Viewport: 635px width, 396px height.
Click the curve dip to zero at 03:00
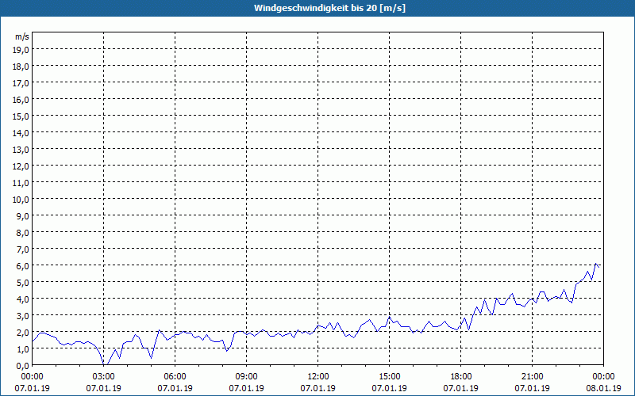(x=104, y=364)
